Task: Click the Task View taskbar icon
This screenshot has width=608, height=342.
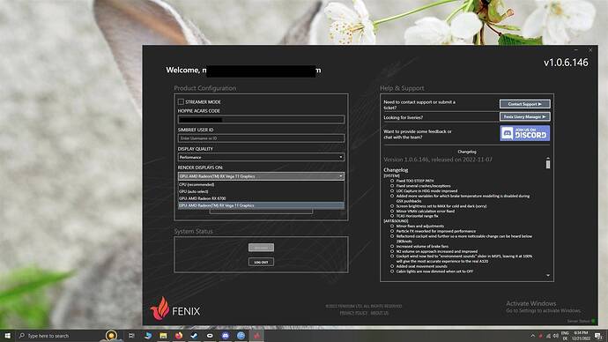Action: (131, 336)
